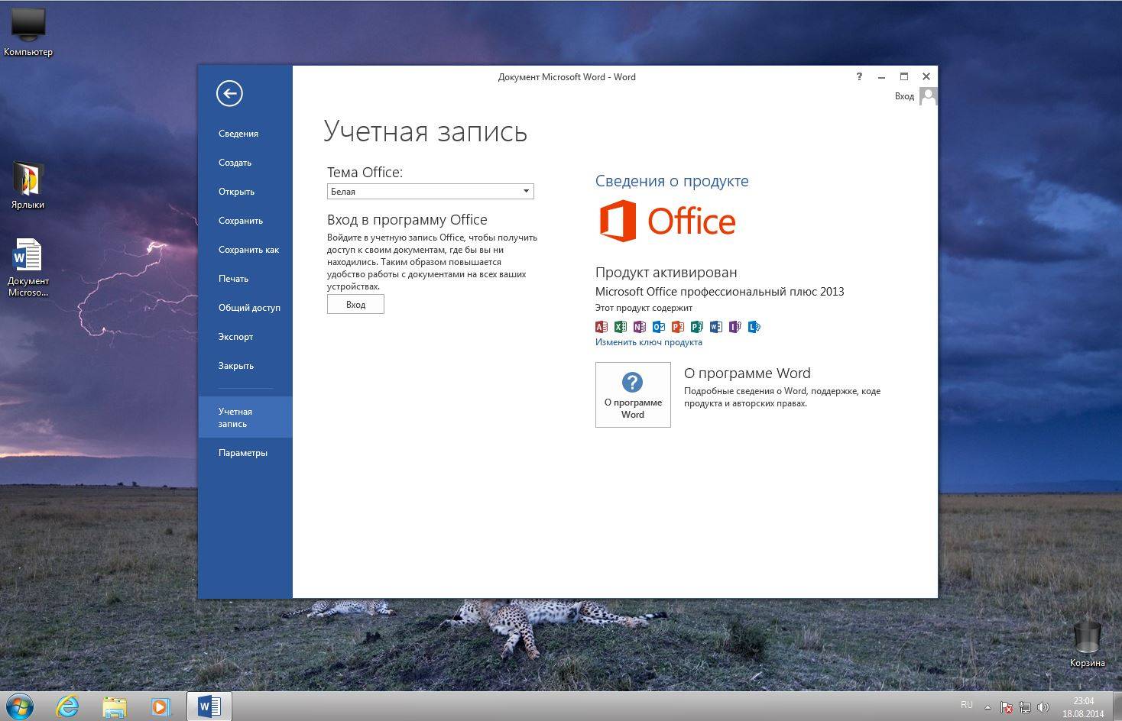Open the Экспорт tab
The height and width of the screenshot is (721, 1122).
245,337
